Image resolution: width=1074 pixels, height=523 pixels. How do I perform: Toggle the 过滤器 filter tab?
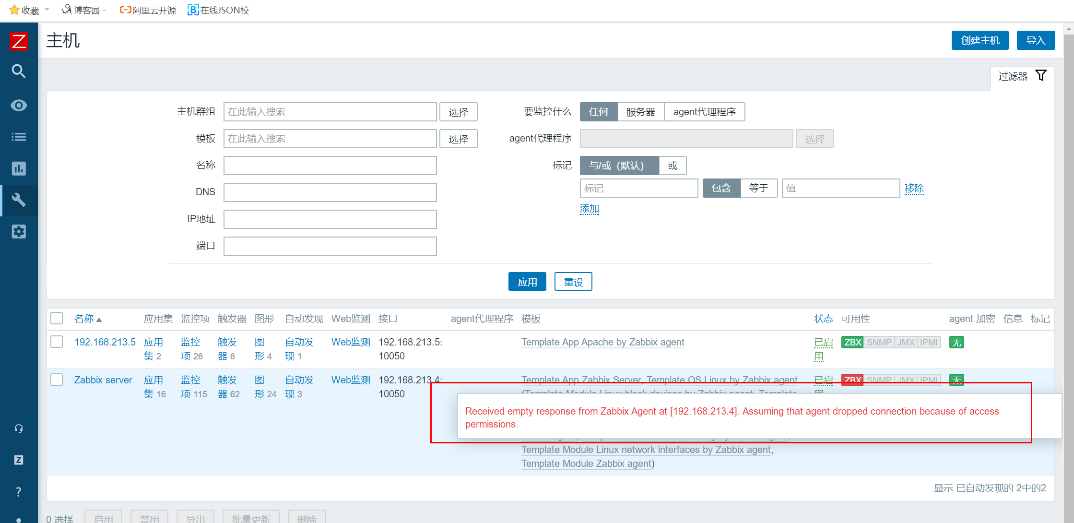1022,76
